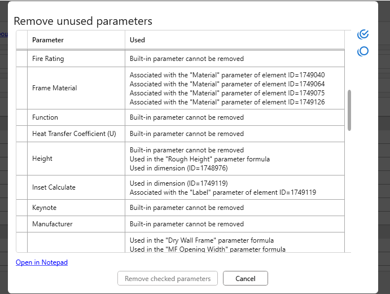Click the vertical scrollbar thumb of the list
Image resolution: width=390 pixels, height=294 pixels.
tap(349, 109)
